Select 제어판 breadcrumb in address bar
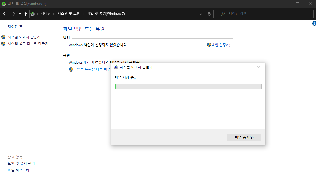This screenshot has width=316, height=177. pos(46,14)
